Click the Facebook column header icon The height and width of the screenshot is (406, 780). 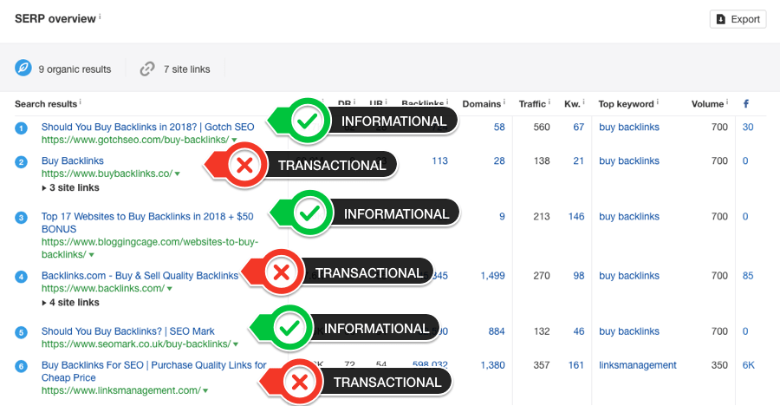tap(745, 103)
